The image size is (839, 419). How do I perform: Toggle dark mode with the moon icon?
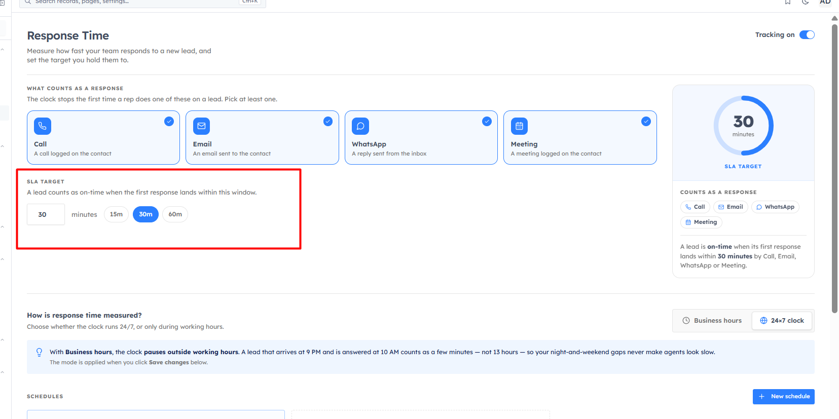[806, 2]
